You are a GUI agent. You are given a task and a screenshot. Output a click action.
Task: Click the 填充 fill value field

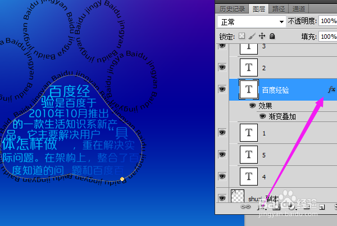328,37
